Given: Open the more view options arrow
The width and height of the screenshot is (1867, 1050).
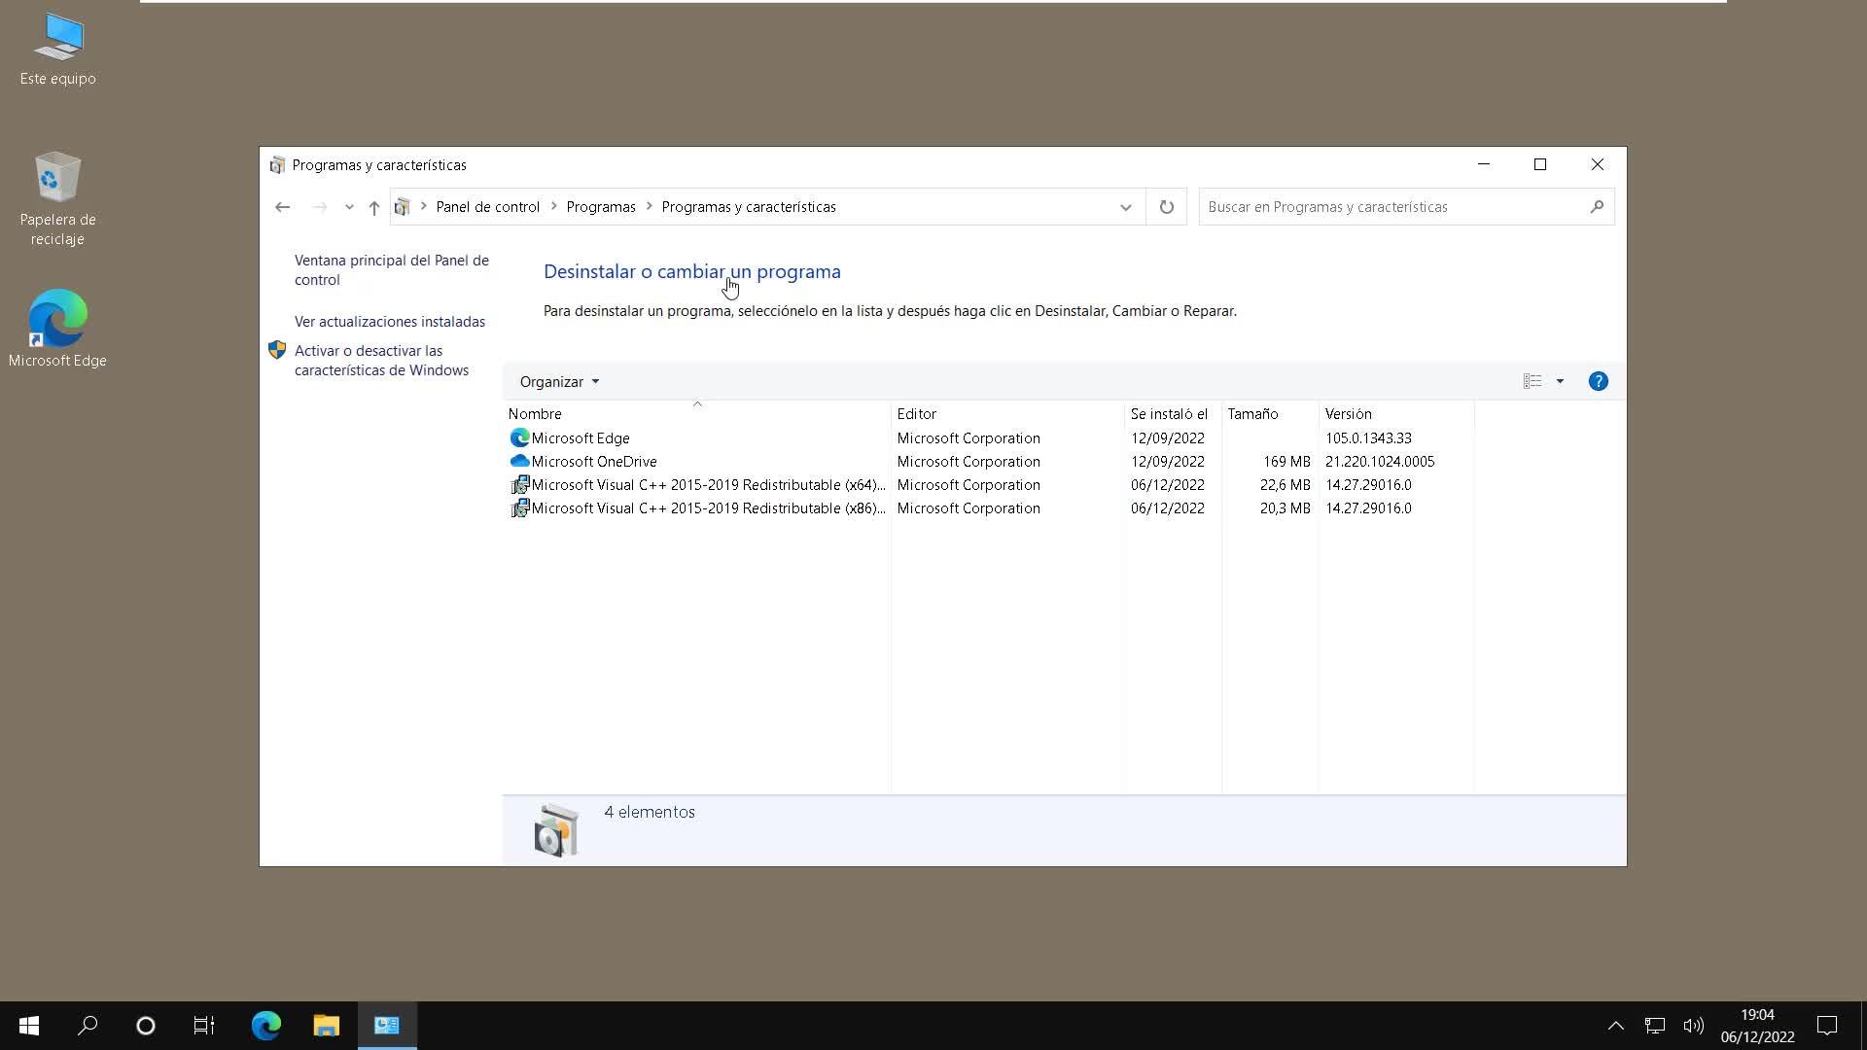Looking at the screenshot, I should click(1560, 381).
